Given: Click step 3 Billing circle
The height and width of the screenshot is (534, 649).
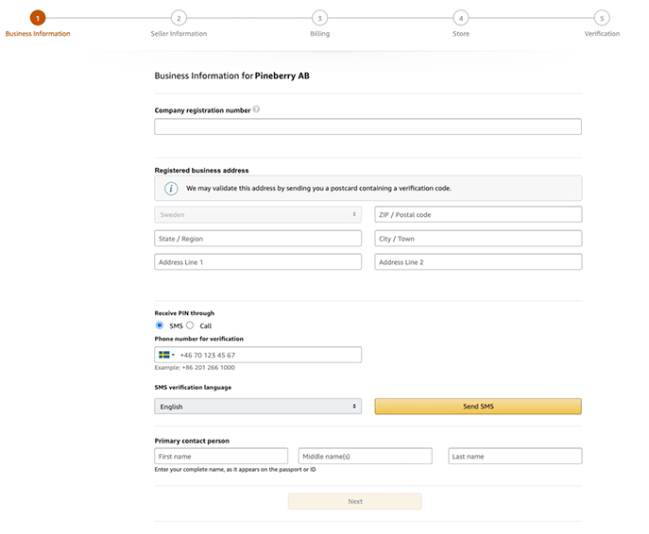Looking at the screenshot, I should point(319,18).
